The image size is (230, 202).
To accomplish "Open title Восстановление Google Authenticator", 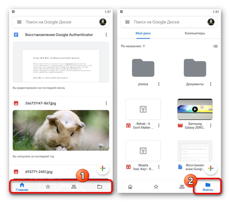I will [59, 35].
